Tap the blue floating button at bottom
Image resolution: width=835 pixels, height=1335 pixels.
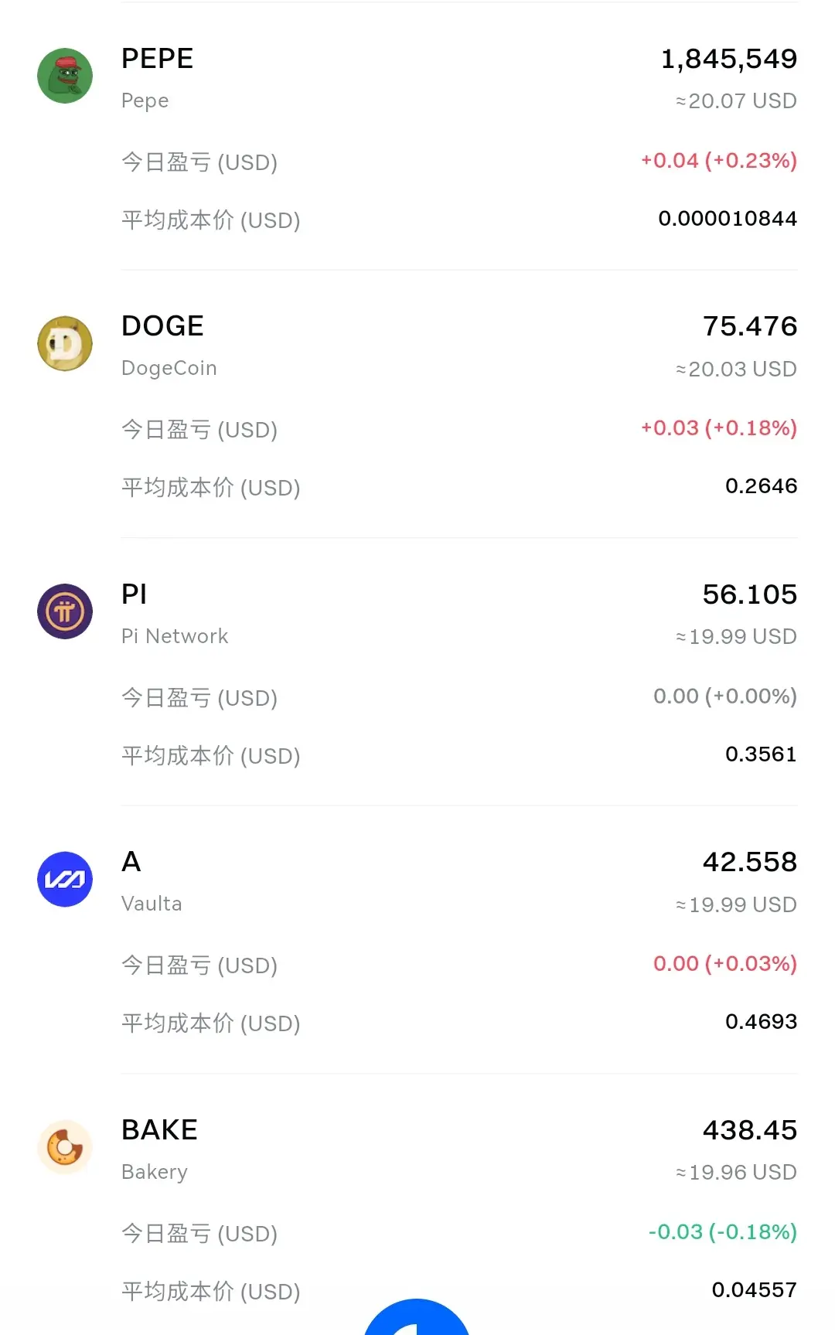417,1317
